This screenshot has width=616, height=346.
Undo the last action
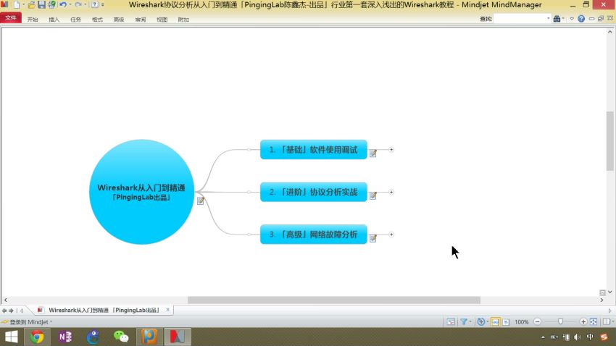62,5
